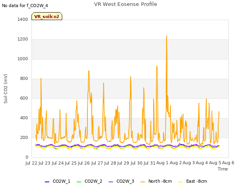The width and height of the screenshot is (252, 189).
Task: Click the Aug 1 x-axis date label
Action: 162,163
